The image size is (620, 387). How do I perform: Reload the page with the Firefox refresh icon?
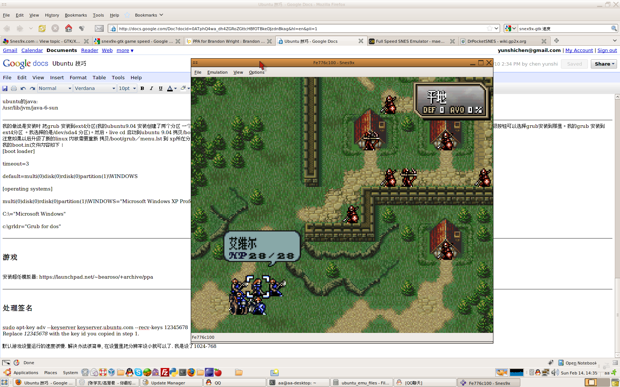tap(42, 28)
